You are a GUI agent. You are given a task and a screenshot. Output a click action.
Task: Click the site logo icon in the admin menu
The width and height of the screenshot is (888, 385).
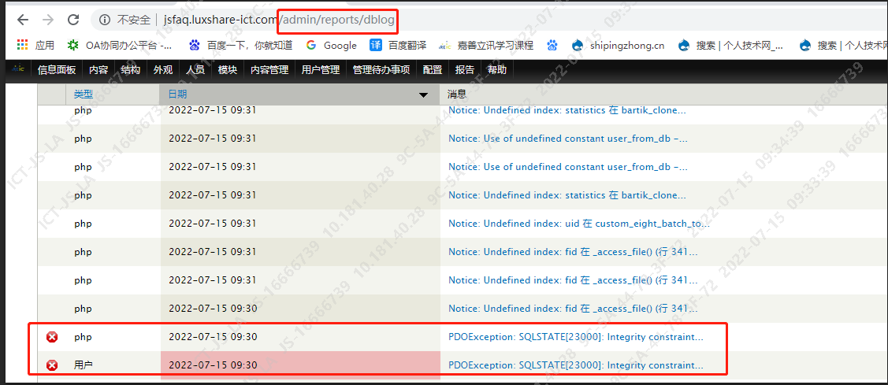tap(18, 69)
